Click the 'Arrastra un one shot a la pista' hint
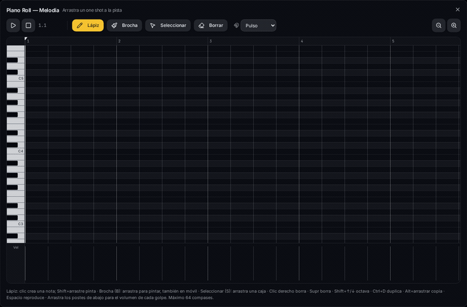The width and height of the screenshot is (467, 307). (92, 10)
